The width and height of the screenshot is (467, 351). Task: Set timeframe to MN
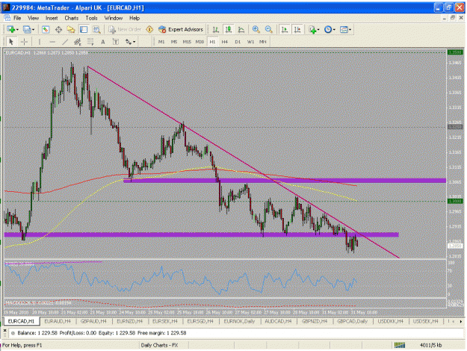pos(263,42)
